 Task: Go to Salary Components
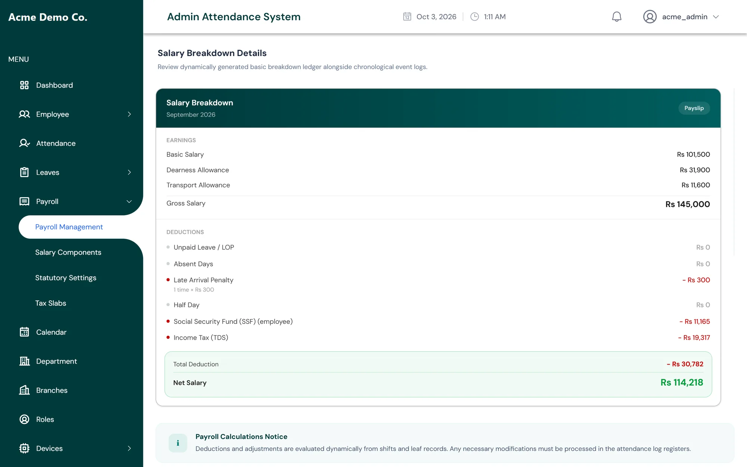coord(68,253)
